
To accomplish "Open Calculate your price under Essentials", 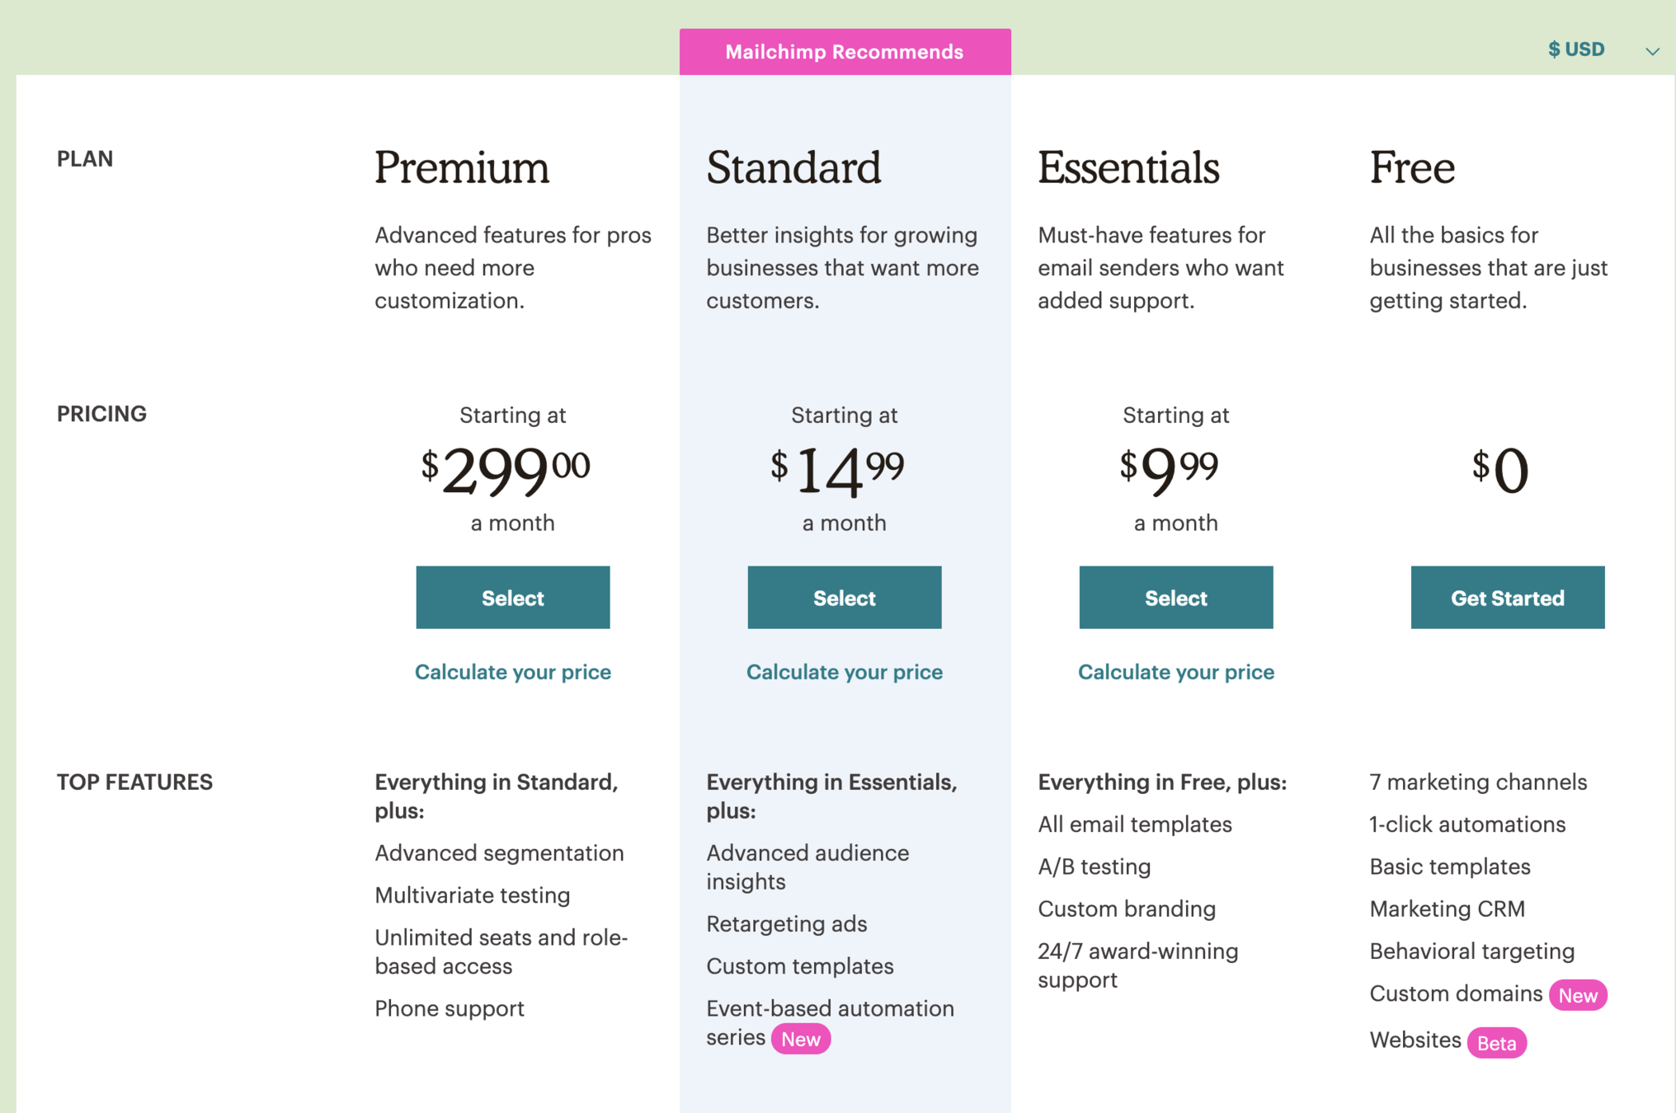I will (x=1175, y=672).
